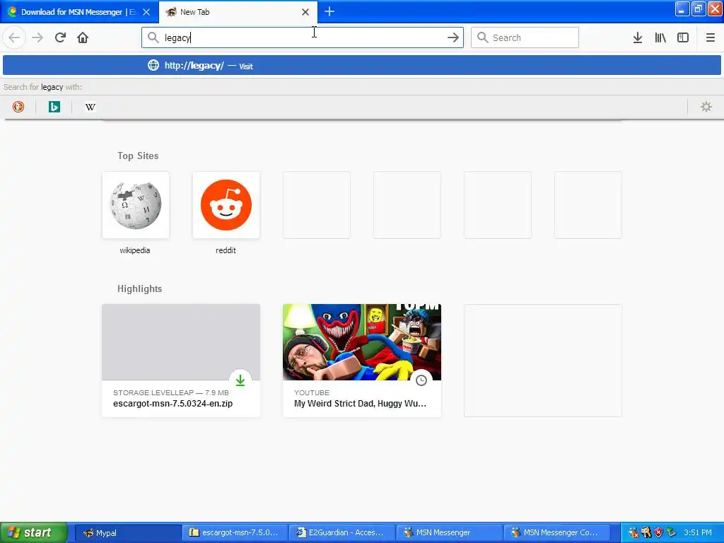724x543 pixels.
Task: Switch to Mypal taskbar button
Action: (x=127, y=533)
